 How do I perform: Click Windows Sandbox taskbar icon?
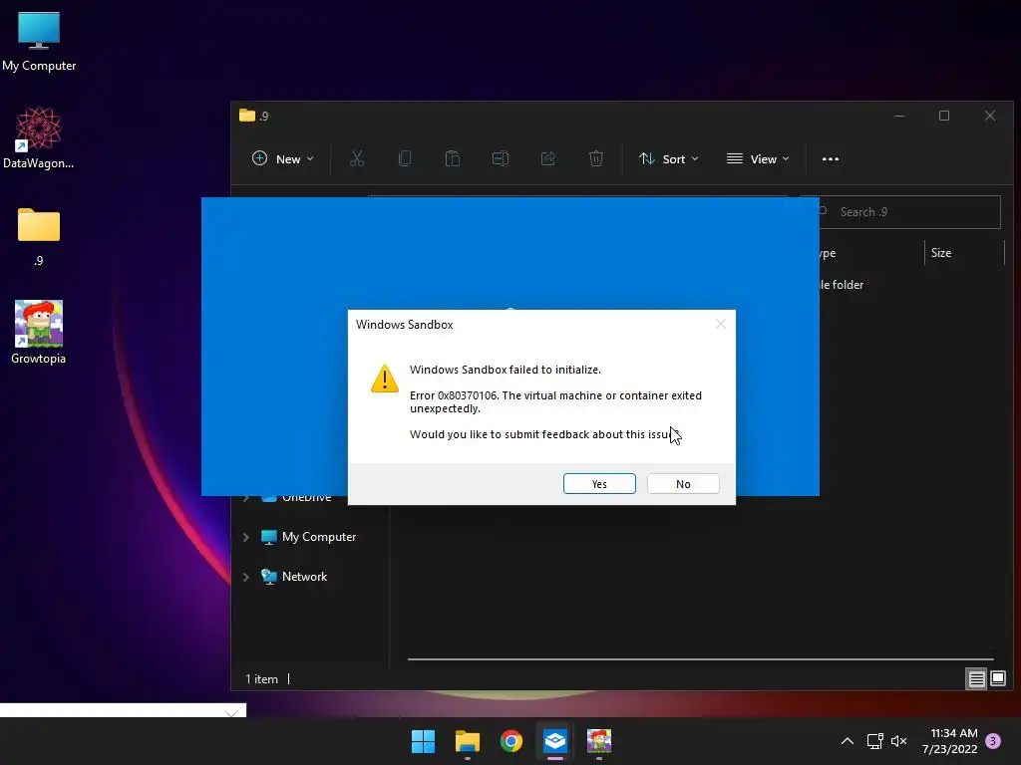point(555,741)
